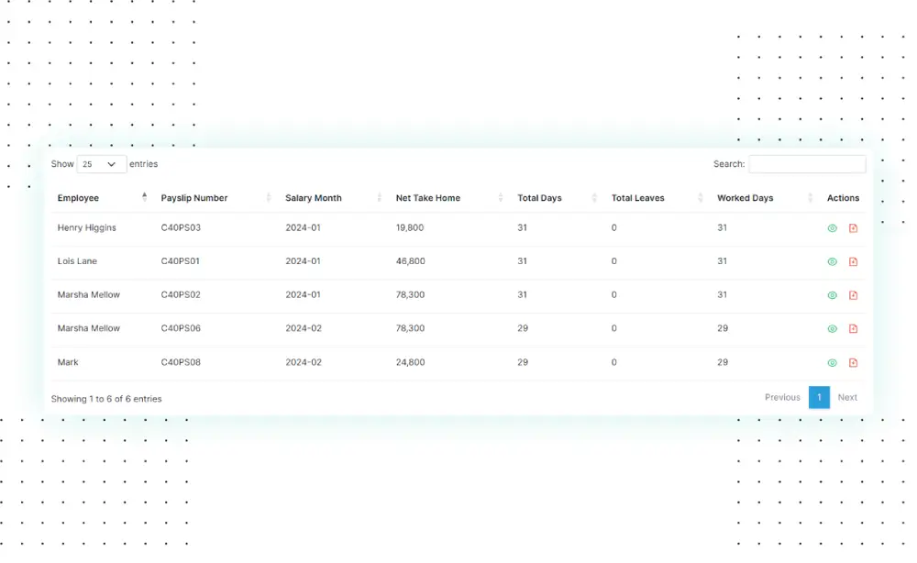The width and height of the screenshot is (917, 563).
Task: View Mark's payslip C40PS08
Action: click(x=832, y=362)
